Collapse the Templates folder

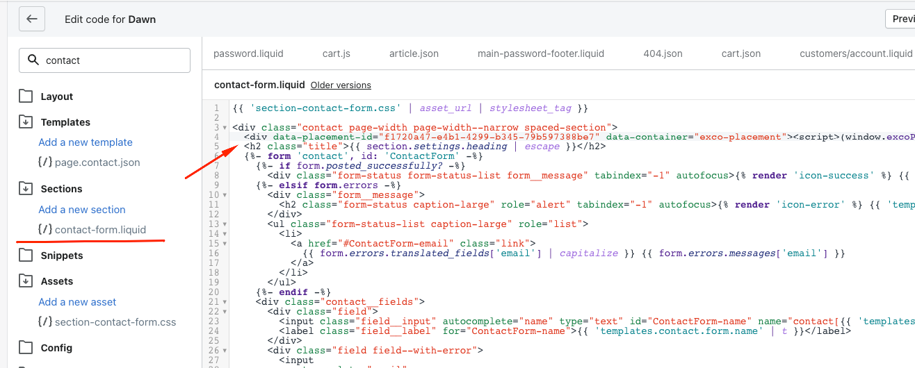tap(65, 122)
